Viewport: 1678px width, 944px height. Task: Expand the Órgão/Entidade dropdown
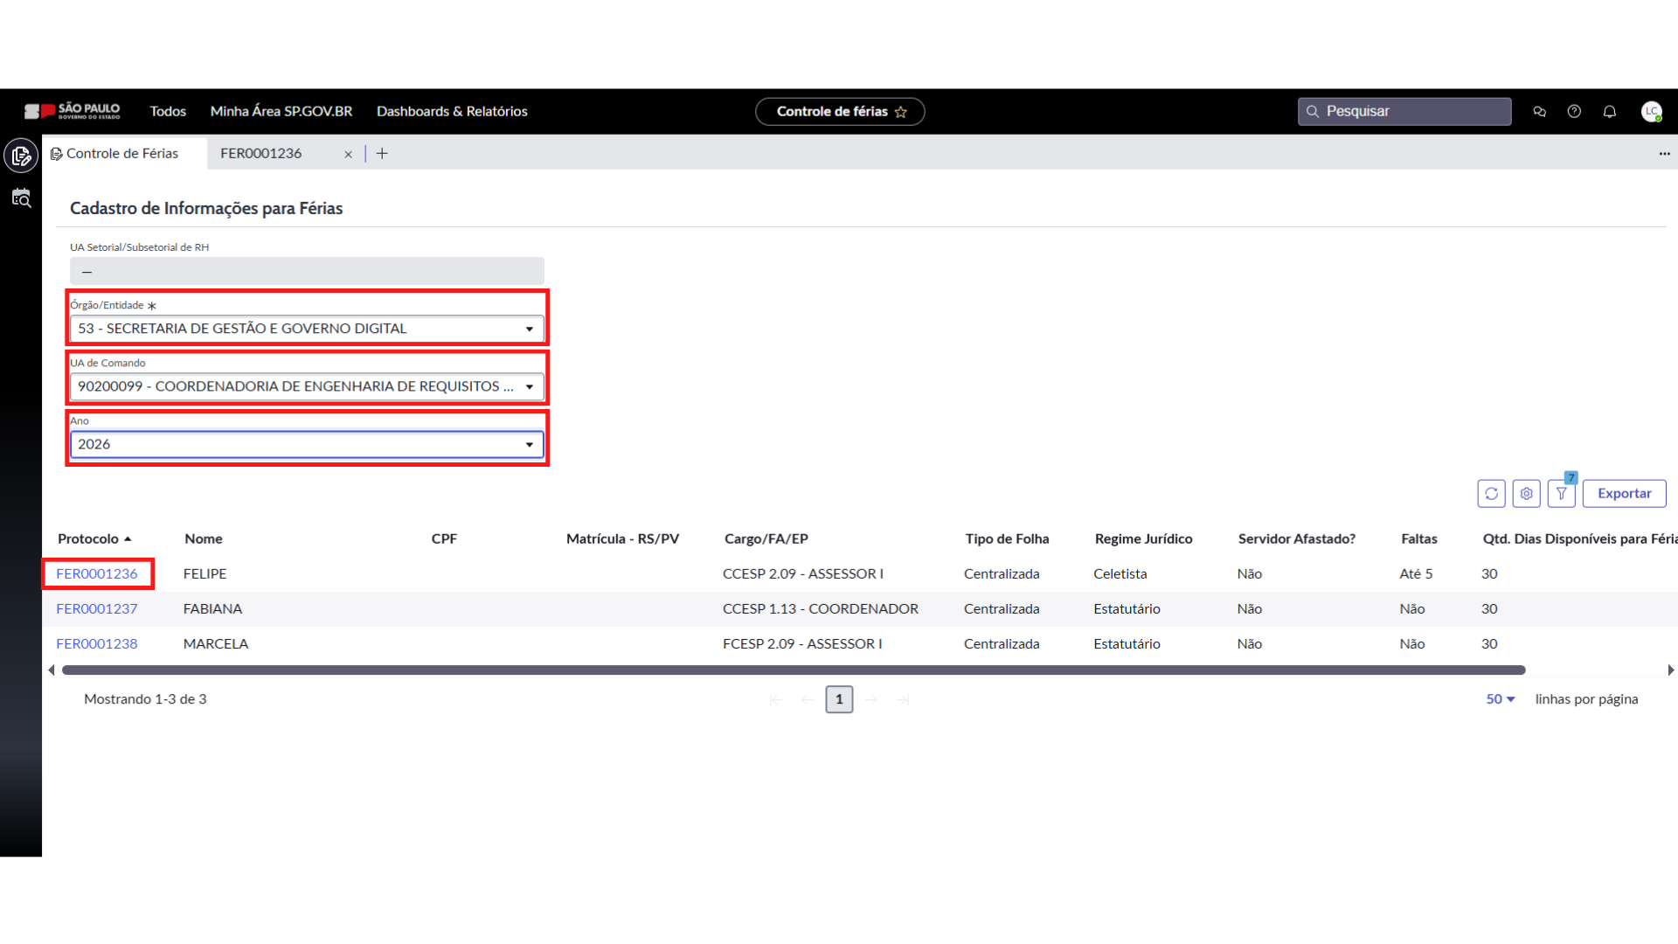tap(307, 329)
